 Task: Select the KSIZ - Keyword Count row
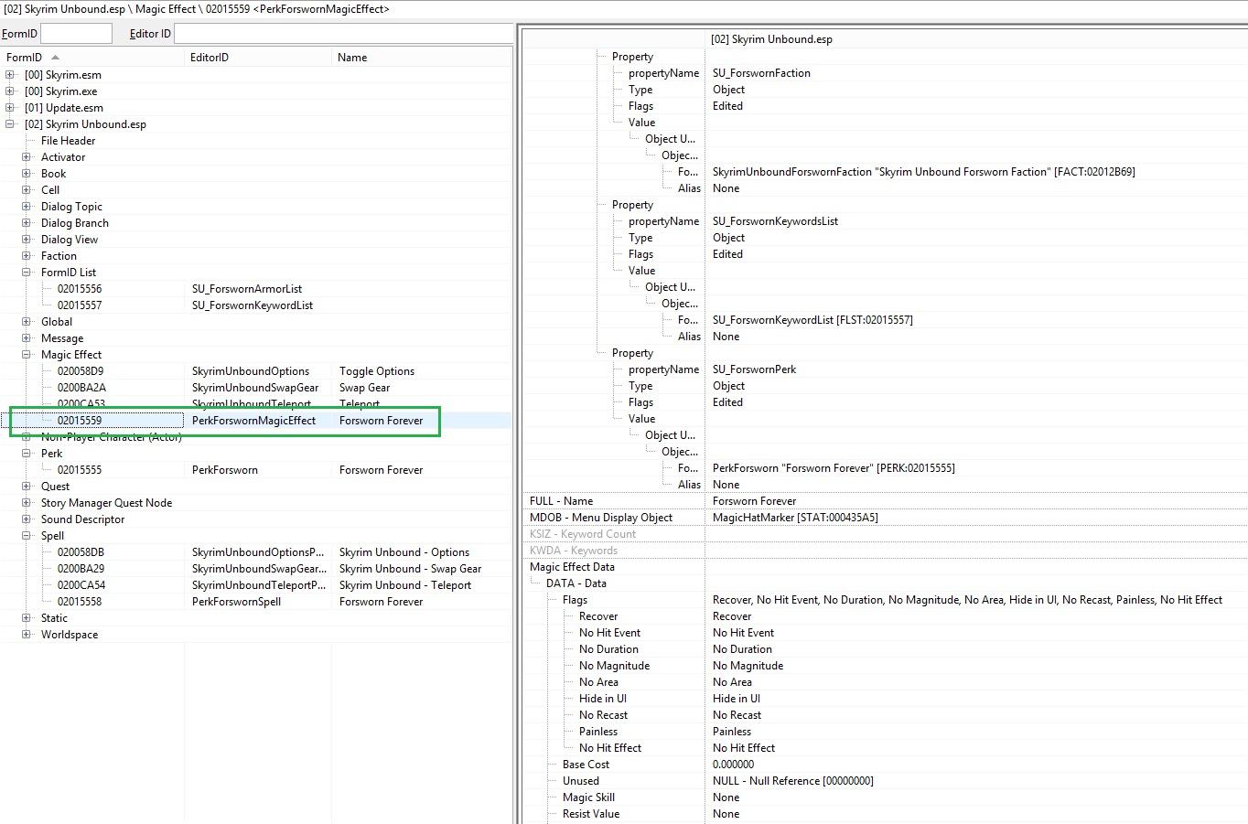(x=885, y=534)
